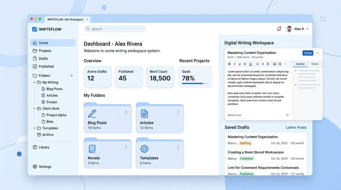Go to Home in the sidebar
341x190 pixels.
[53, 43]
